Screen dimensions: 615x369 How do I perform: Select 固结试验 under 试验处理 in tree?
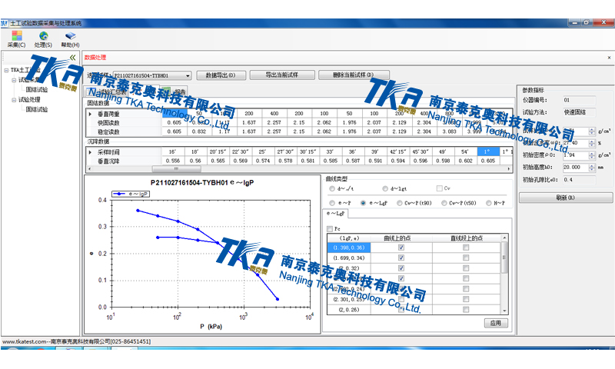click(36, 109)
